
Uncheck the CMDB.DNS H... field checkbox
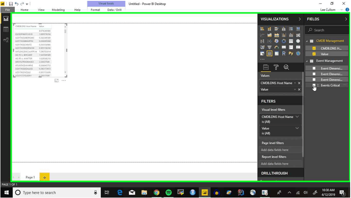[314, 48]
